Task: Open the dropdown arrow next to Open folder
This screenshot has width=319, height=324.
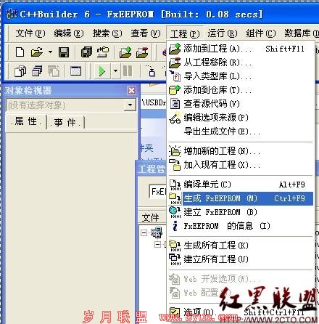Action: pyautogui.click(x=50, y=52)
